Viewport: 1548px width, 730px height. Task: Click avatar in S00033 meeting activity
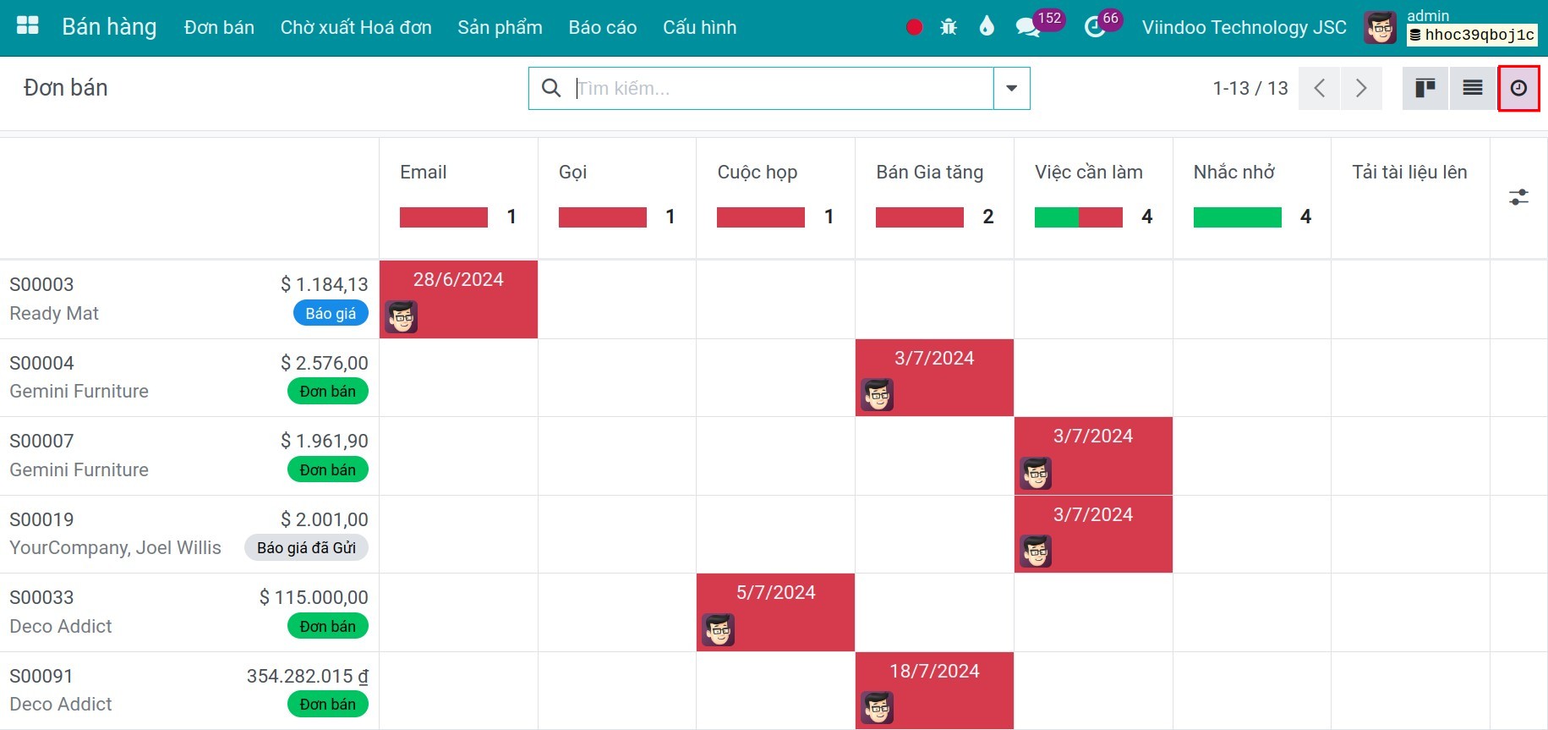[x=719, y=630]
